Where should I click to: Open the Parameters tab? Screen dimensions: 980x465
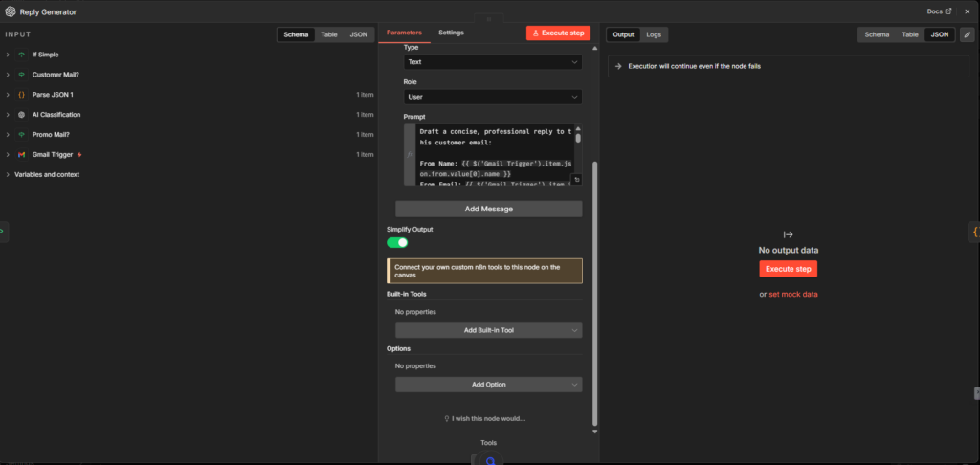coord(404,33)
